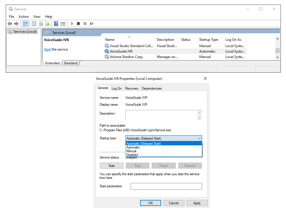Sort by Log On As column header
Viewport: 286px width, 216px height.
tap(235, 40)
